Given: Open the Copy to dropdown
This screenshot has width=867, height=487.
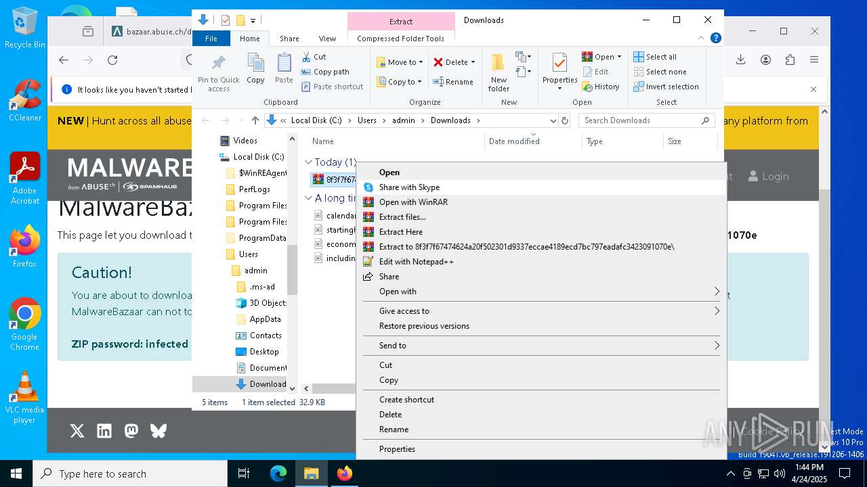Looking at the screenshot, I should pos(398,82).
